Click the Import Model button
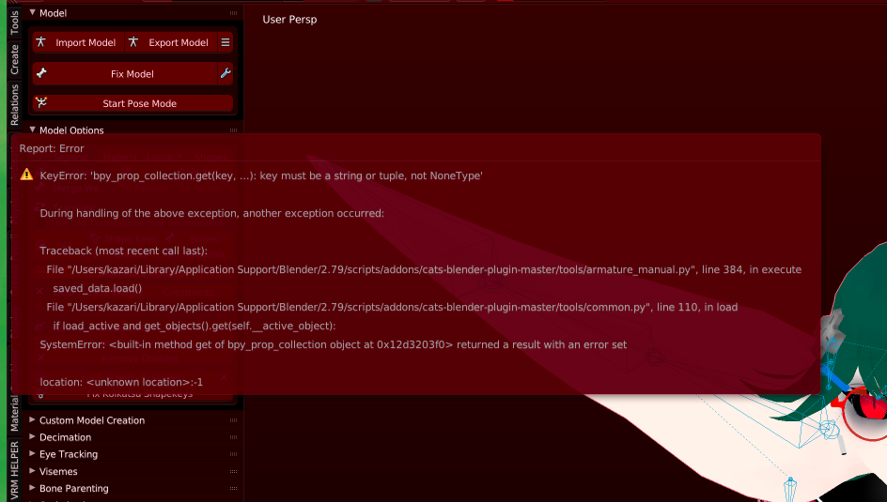This screenshot has height=502, width=887. [79, 42]
